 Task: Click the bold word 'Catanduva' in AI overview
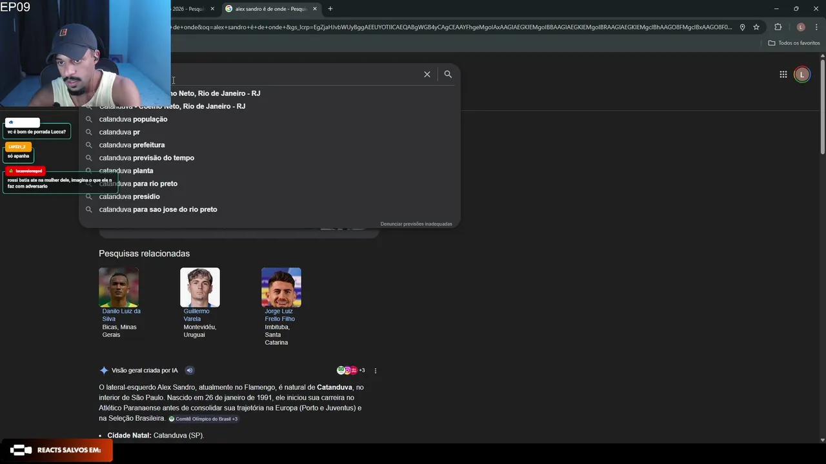click(x=334, y=387)
